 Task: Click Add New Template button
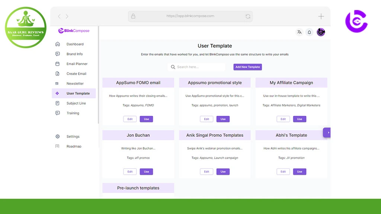tap(247, 67)
